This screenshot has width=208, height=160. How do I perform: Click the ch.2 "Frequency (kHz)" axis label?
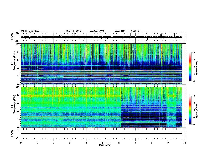(15, 104)
